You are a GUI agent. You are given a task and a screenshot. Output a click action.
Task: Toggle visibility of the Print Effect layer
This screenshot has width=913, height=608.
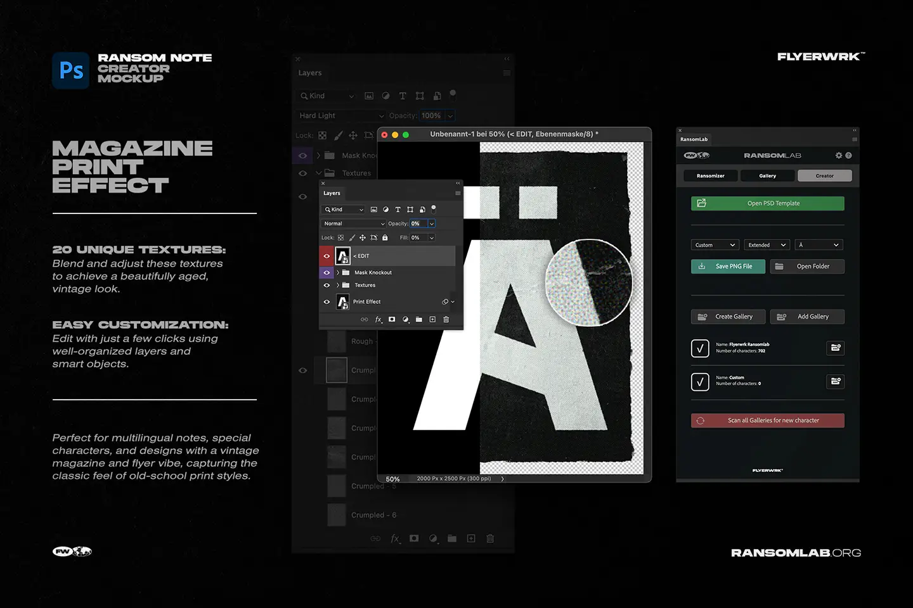coord(327,301)
